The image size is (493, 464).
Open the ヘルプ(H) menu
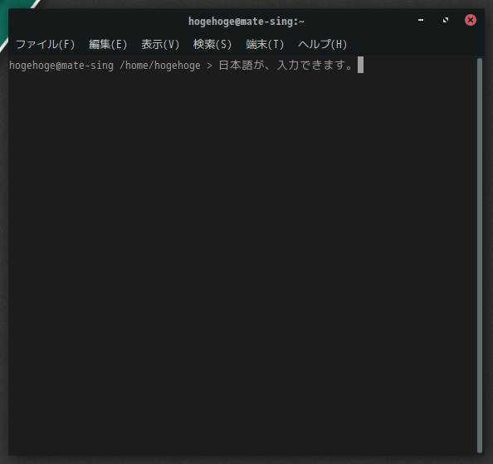(322, 44)
